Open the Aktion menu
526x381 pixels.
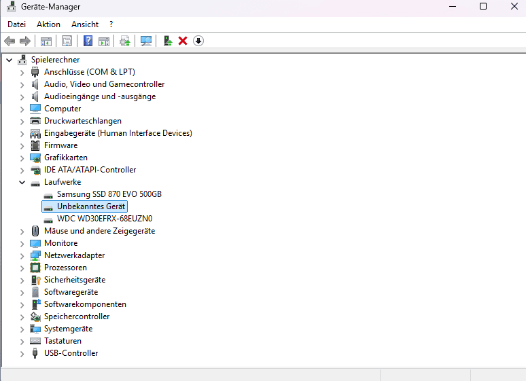[x=49, y=24]
